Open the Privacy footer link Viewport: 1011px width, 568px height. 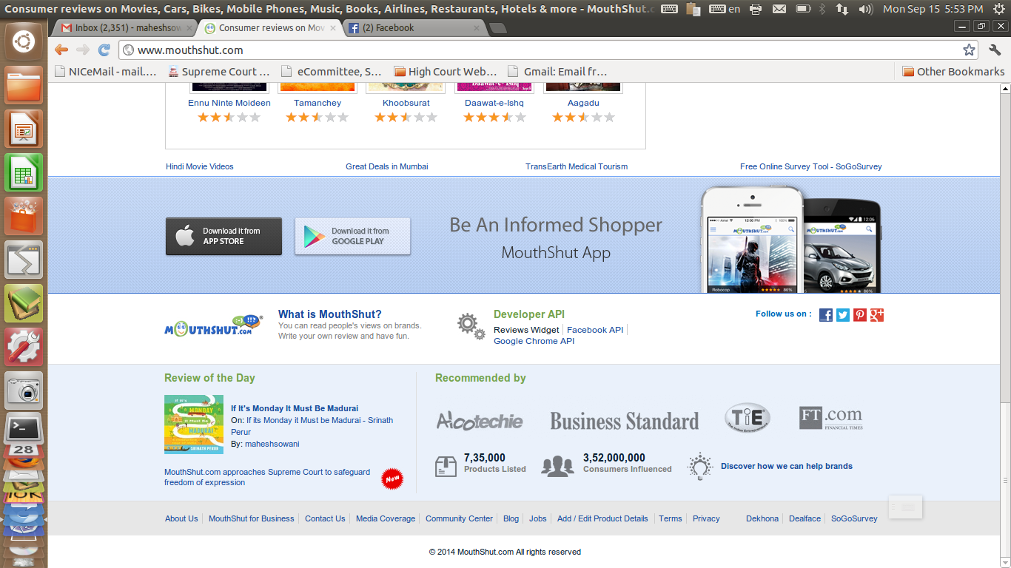click(706, 518)
